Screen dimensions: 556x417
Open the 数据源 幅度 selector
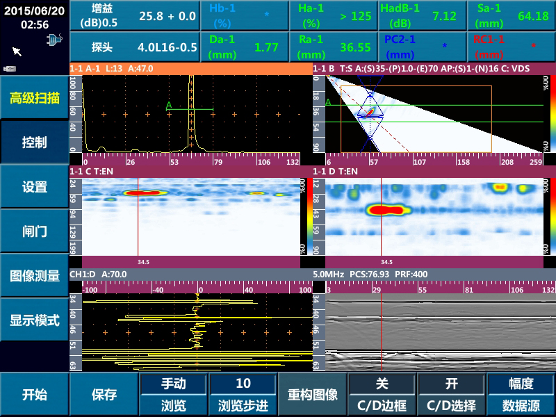tap(521, 394)
